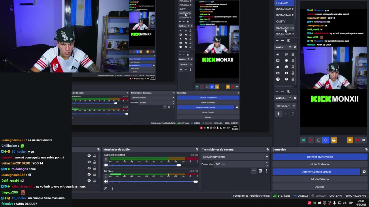Undock the Mezclador de audio panel
Image resolution: width=369 pixels, height=207 pixels.
point(197,149)
